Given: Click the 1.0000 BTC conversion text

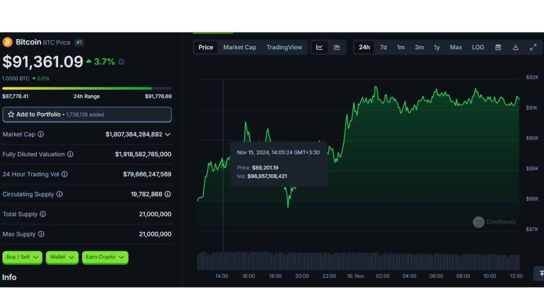Looking at the screenshot, I should coord(16,79).
